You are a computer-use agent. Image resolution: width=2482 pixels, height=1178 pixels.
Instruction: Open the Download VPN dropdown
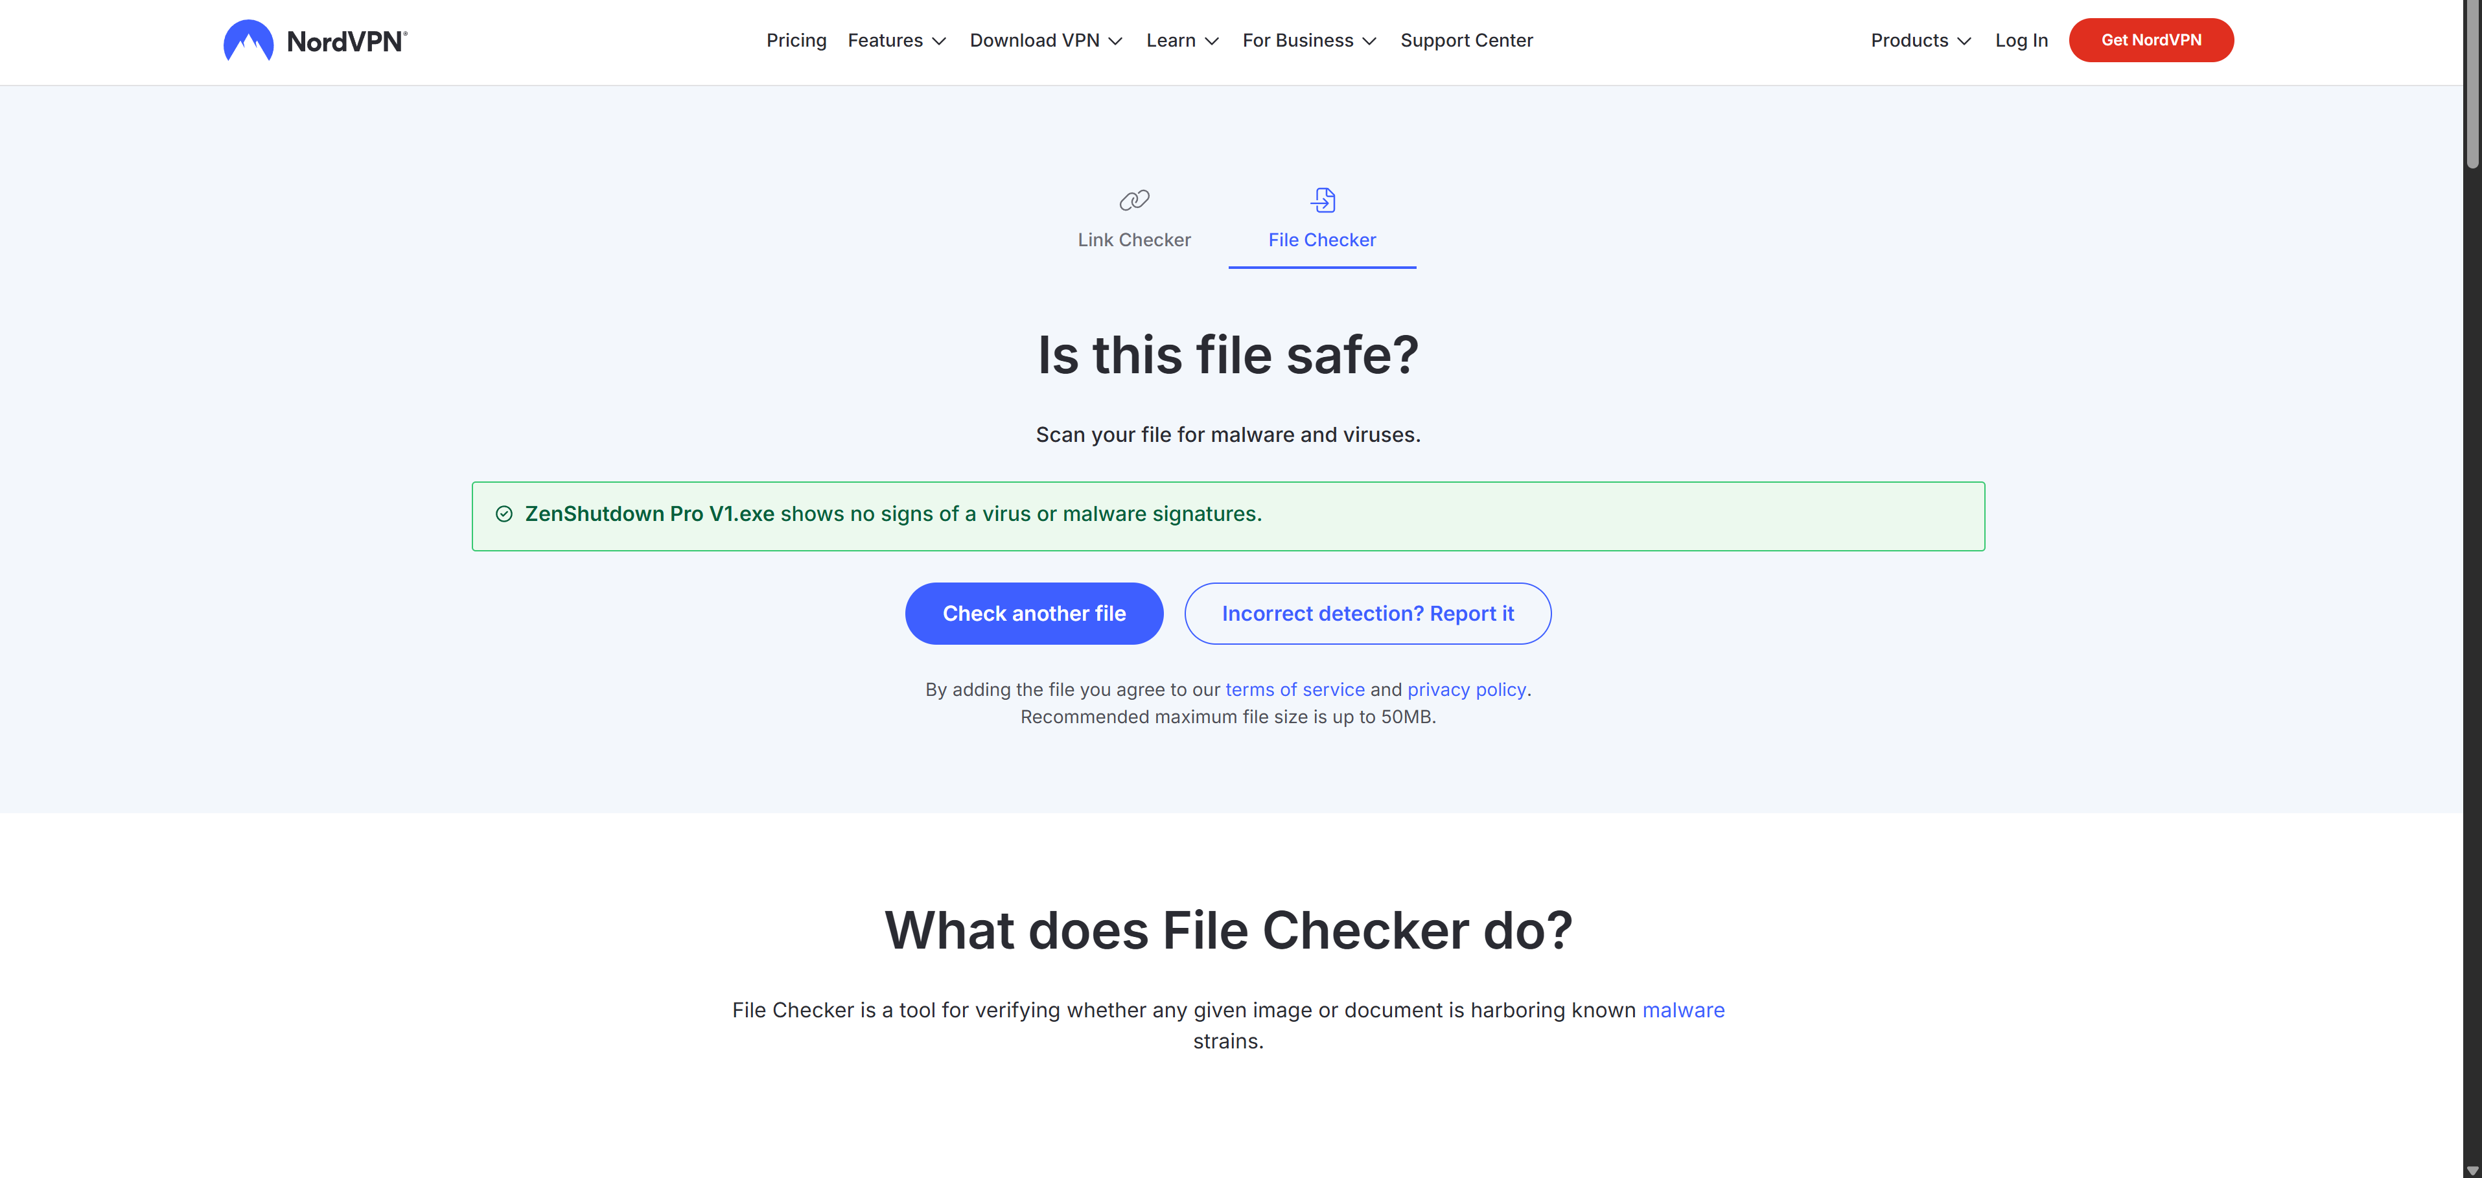(x=1047, y=40)
